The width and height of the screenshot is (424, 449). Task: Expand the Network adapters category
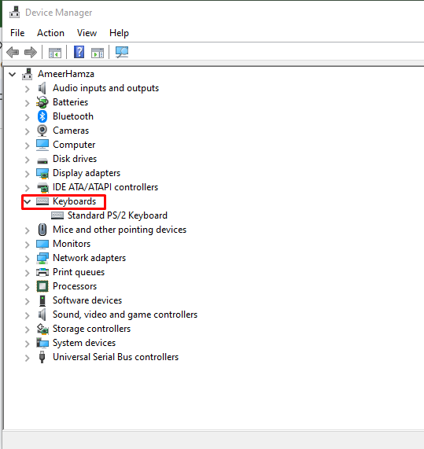[x=28, y=259]
